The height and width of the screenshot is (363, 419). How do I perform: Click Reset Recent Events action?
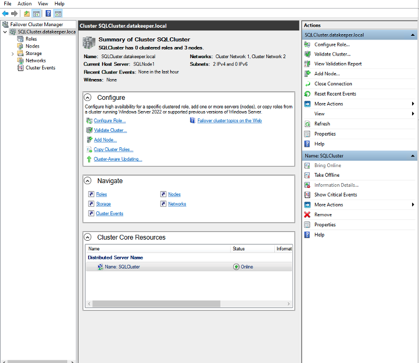pos(335,94)
